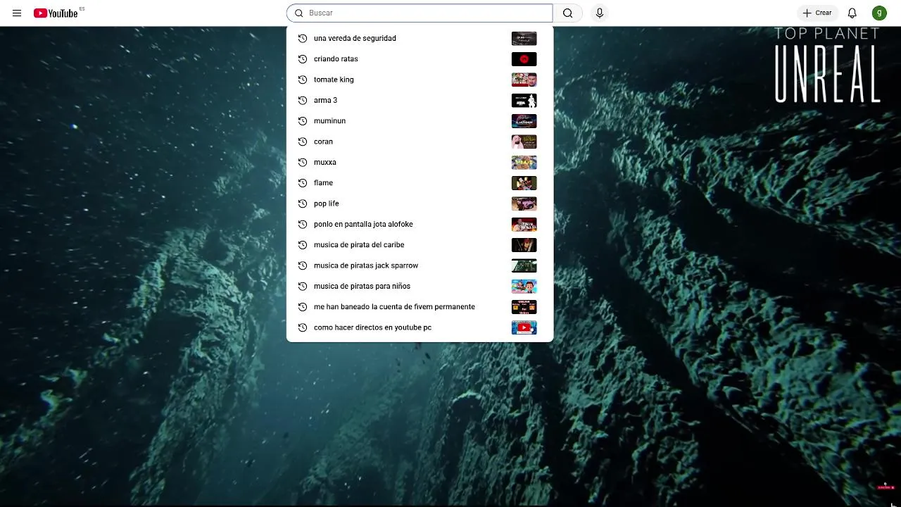Open thumbnail for "pop life"
The height and width of the screenshot is (507, 901).
tap(524, 204)
